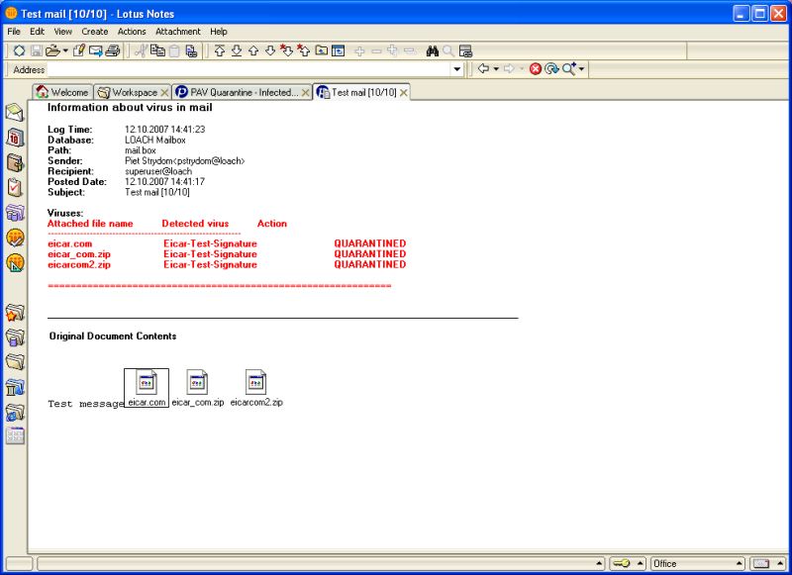Screen dimensions: 792x575
Task: Open the Attachment menu
Action: point(178,32)
